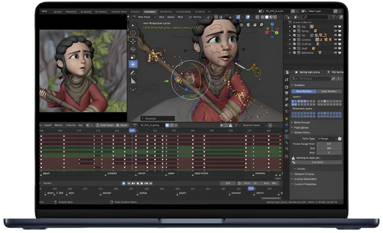Viewport: 383px width, 233px height.
Task: Click the pan view hand icon
Action: point(255,25)
